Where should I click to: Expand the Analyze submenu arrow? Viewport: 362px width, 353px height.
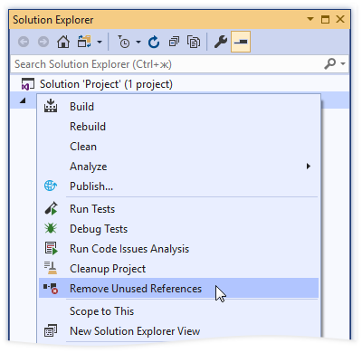[308, 167]
